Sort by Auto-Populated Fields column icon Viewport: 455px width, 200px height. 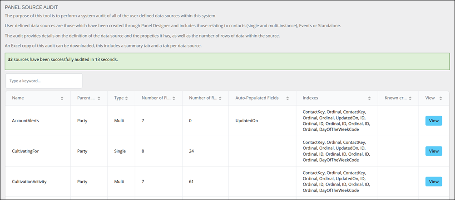288,98
